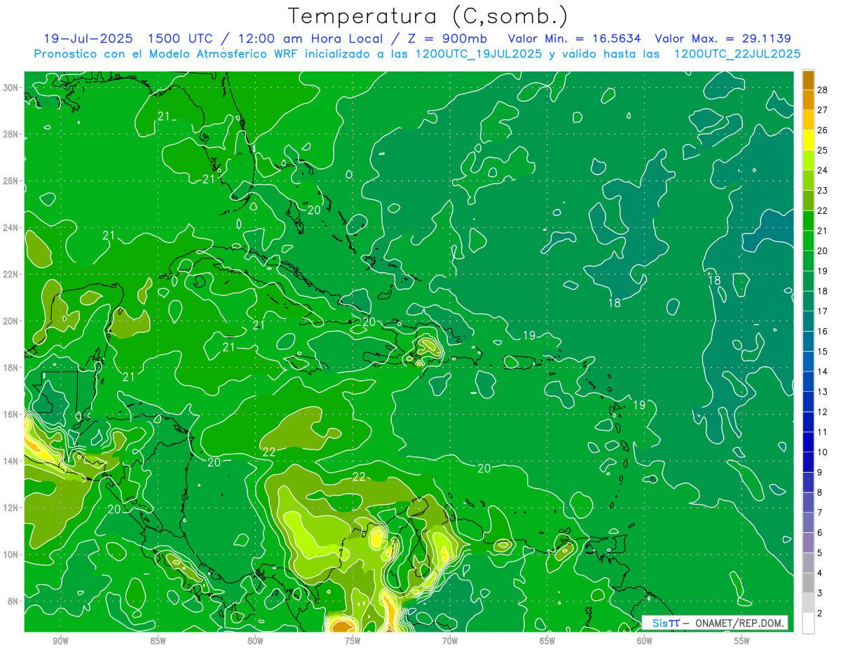Pick the swatch between legend 27 and 28
Viewport: 841px width, 650px height.
(x=808, y=100)
